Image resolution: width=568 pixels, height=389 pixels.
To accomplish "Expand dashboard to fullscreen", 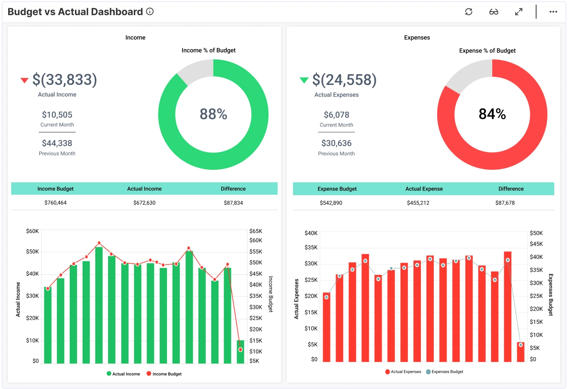I will [x=519, y=12].
